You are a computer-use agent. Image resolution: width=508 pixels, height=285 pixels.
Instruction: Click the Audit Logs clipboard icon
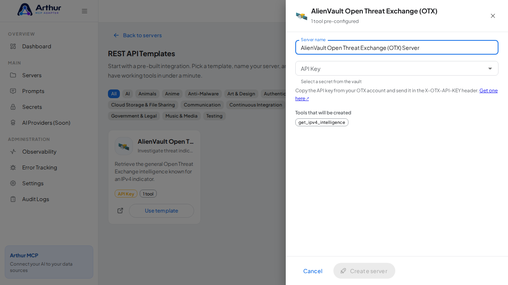click(x=13, y=199)
